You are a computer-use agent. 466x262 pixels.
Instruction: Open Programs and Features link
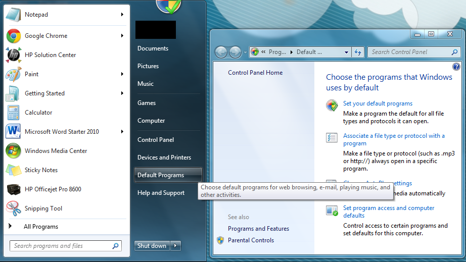258,229
